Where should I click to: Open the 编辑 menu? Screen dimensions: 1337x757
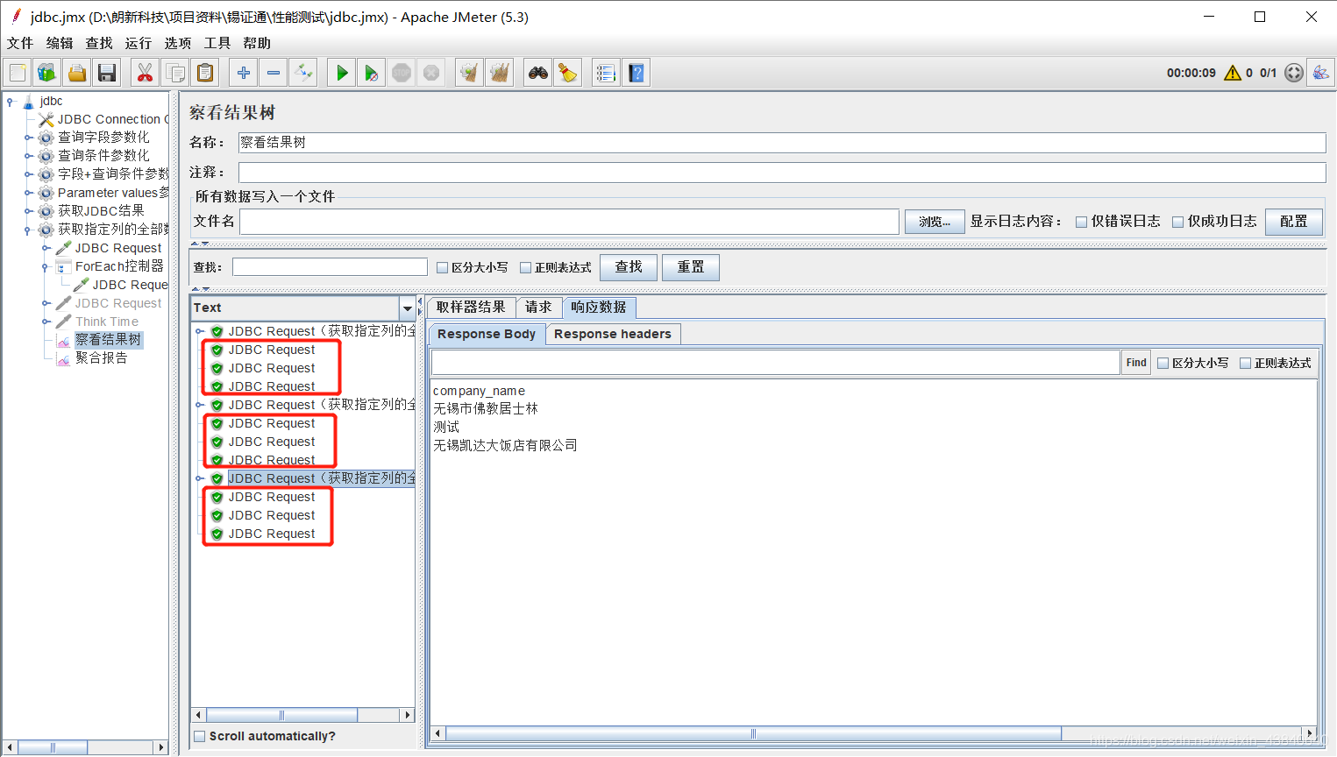coord(60,43)
